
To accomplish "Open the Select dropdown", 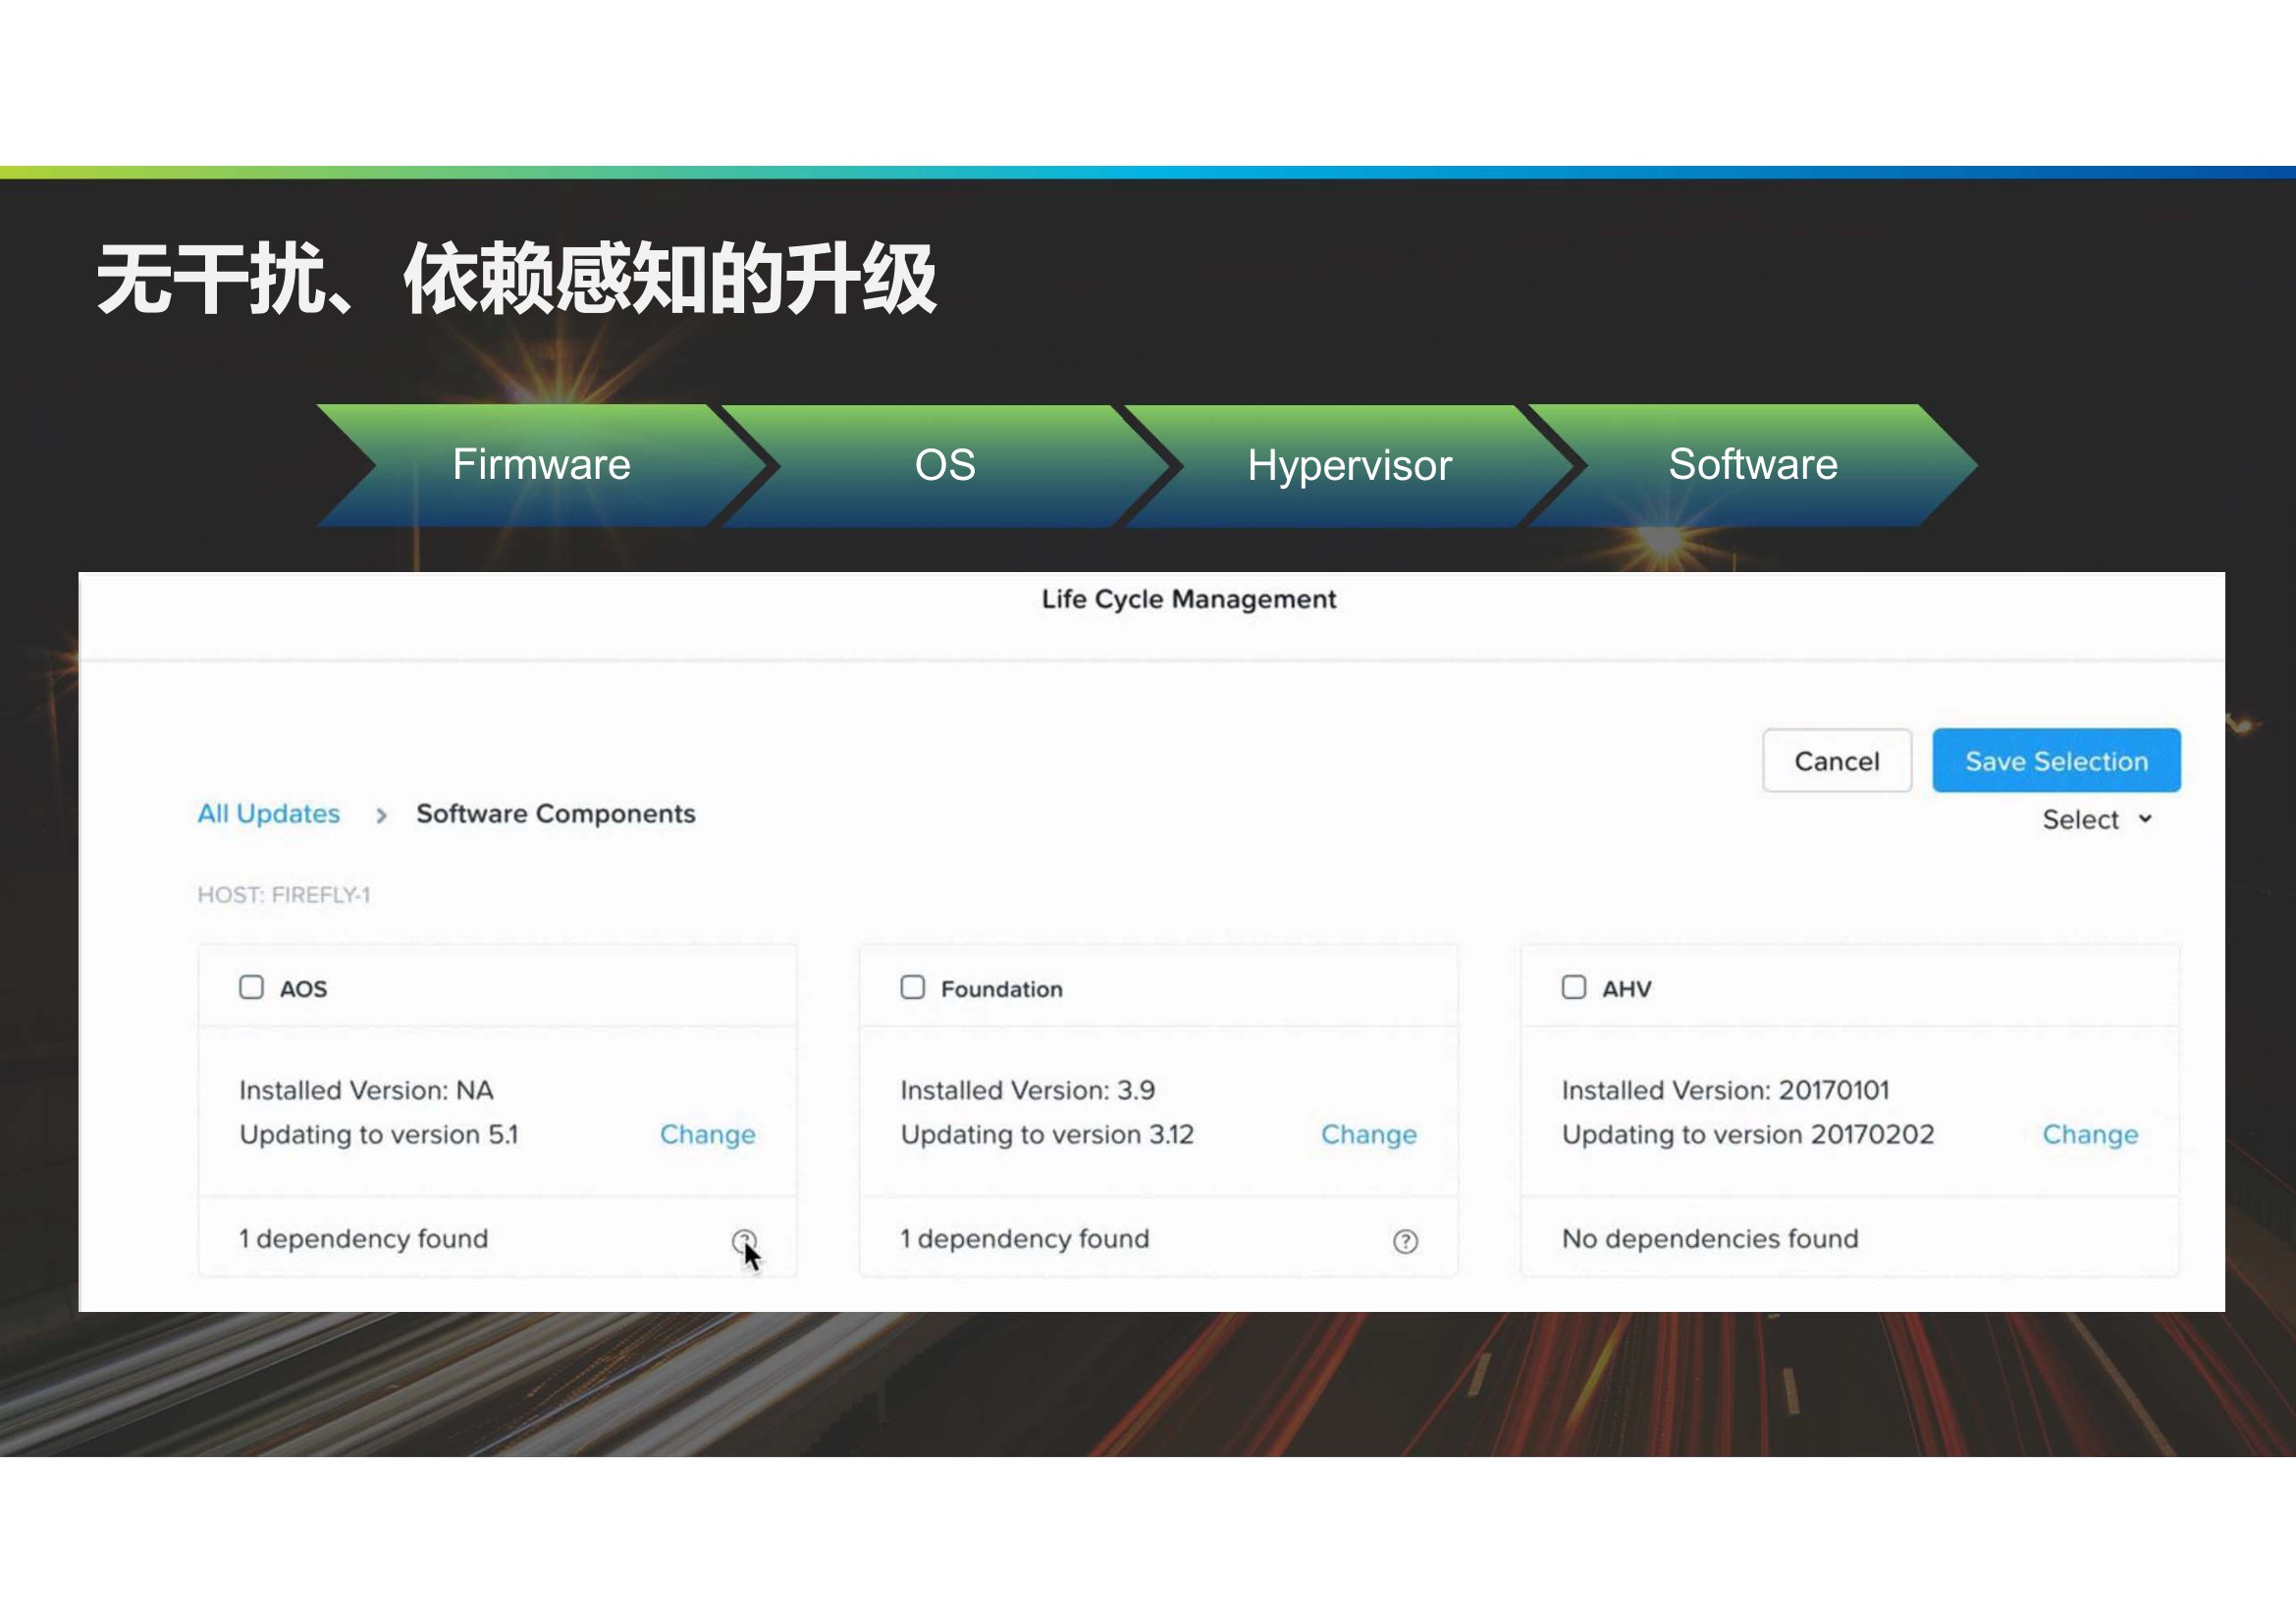I will pos(2096,819).
